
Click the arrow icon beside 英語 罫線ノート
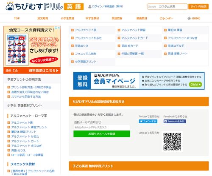click(x=165, y=54)
